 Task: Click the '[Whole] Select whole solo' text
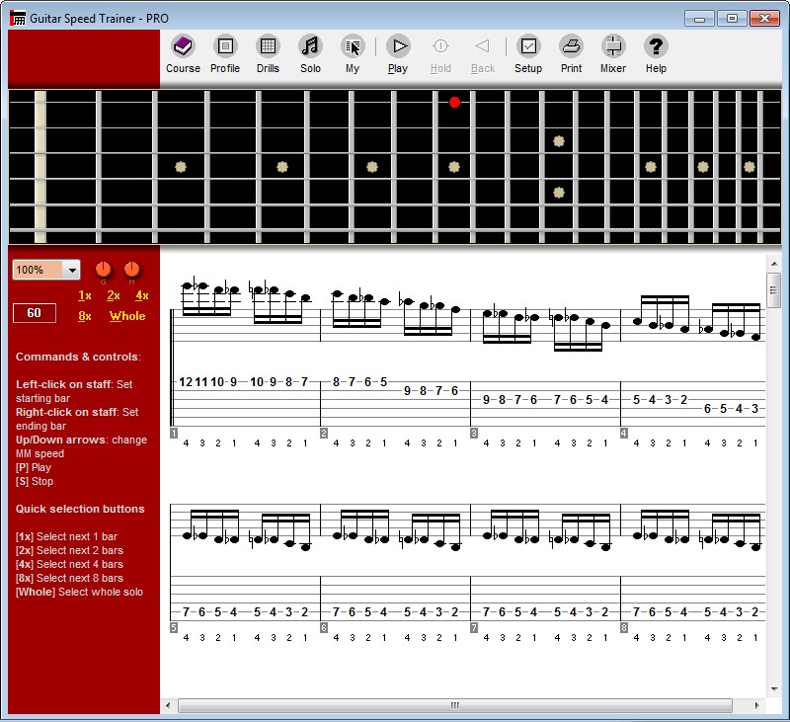tap(79, 592)
